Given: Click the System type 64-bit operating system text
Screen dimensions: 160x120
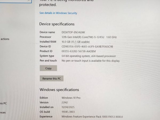Looking at the screenshot, I should [x=89, y=56].
